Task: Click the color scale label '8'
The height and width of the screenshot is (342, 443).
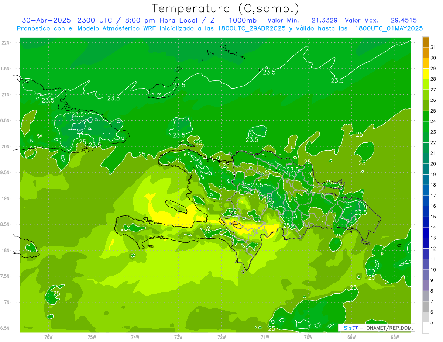Action: [x=432, y=291]
